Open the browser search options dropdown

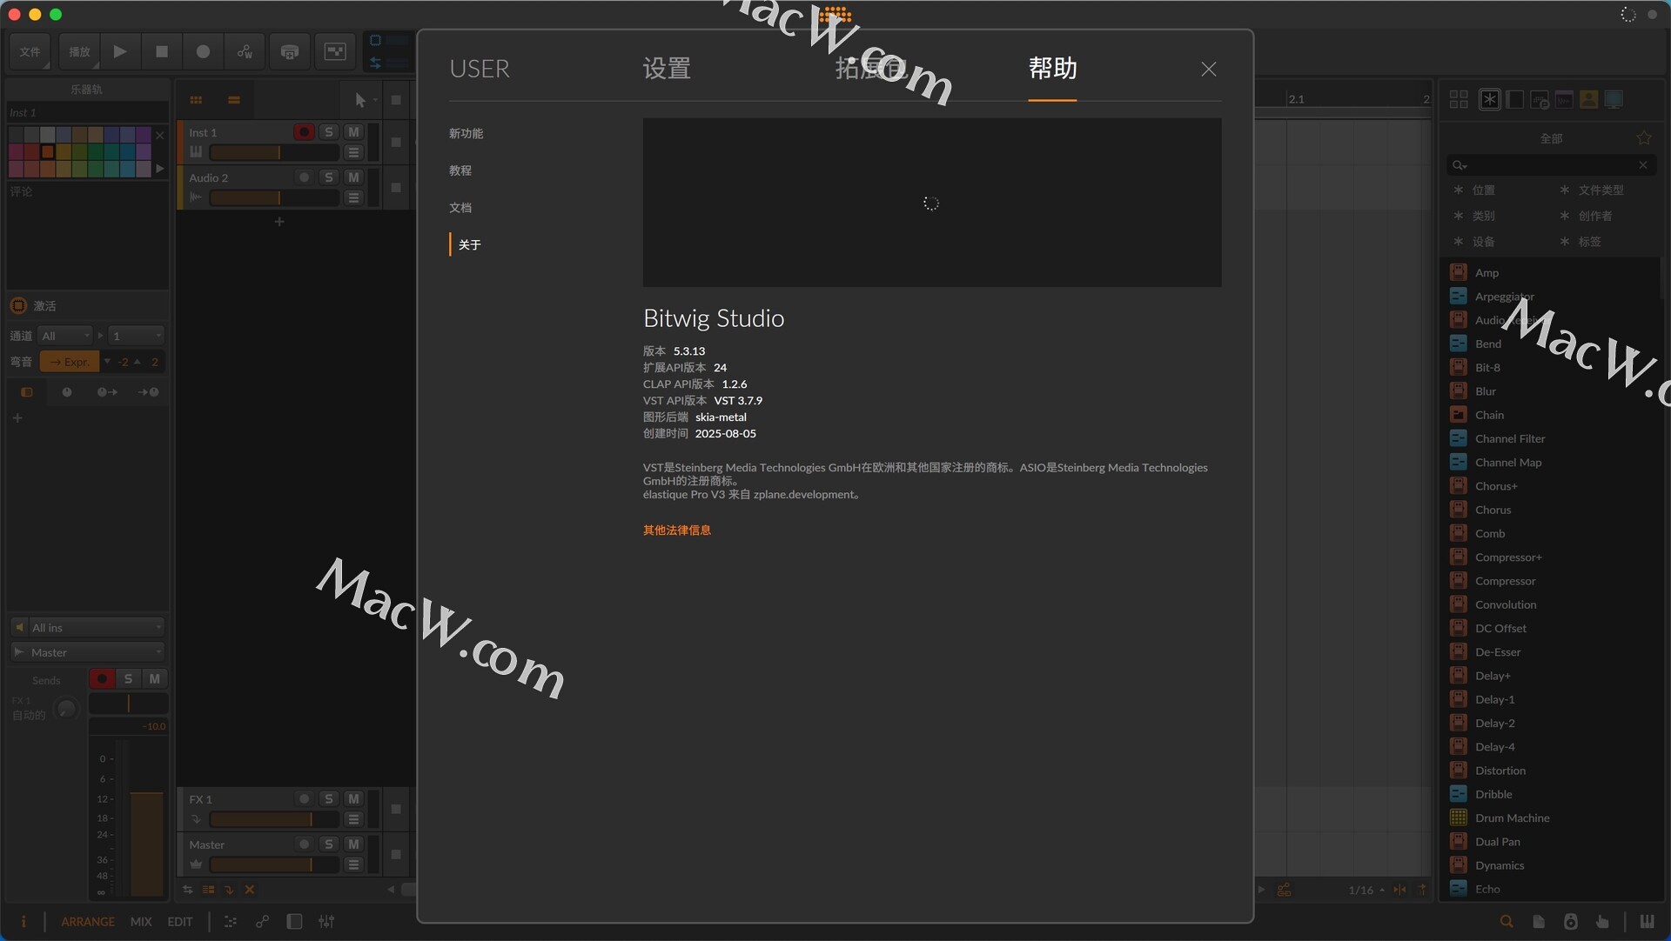coord(1460,165)
